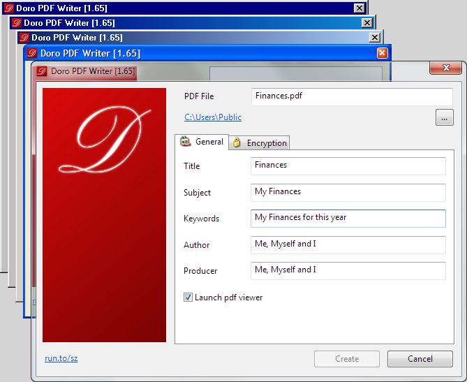
Task: Visit the run.to/sz link
Action: (x=61, y=358)
